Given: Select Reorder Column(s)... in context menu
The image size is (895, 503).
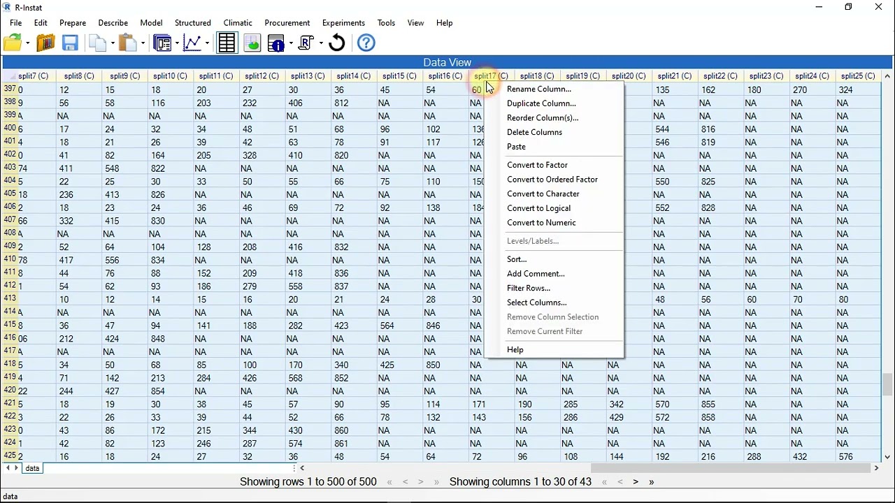Looking at the screenshot, I should coord(543,118).
